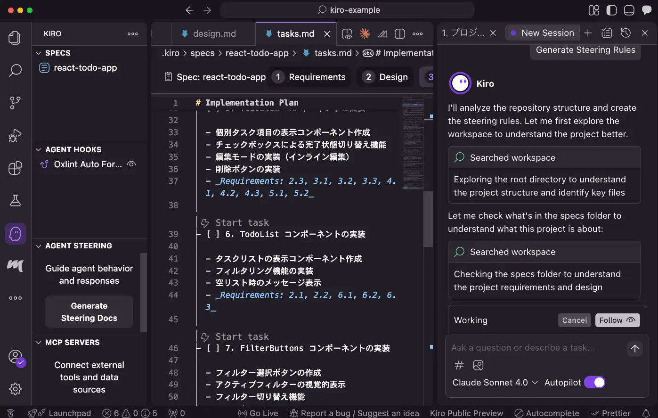The image size is (658, 418).
Task: Click the orange starburst icon in editor toolbar
Action: [365, 33]
